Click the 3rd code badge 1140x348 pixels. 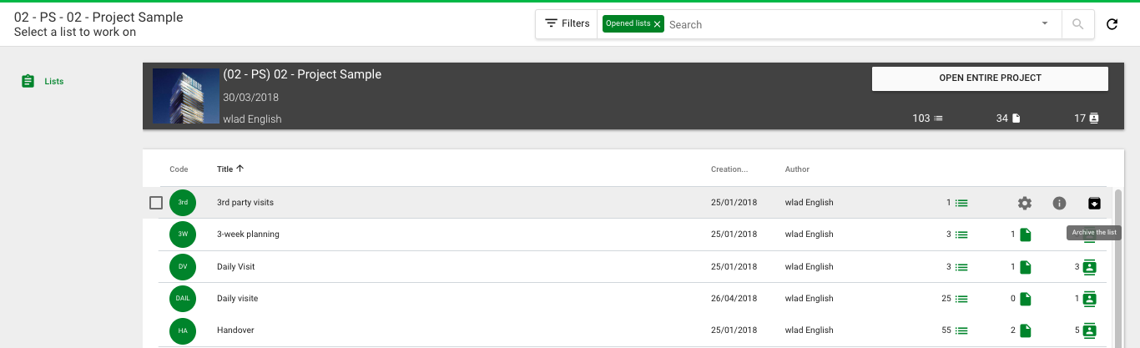pos(183,203)
